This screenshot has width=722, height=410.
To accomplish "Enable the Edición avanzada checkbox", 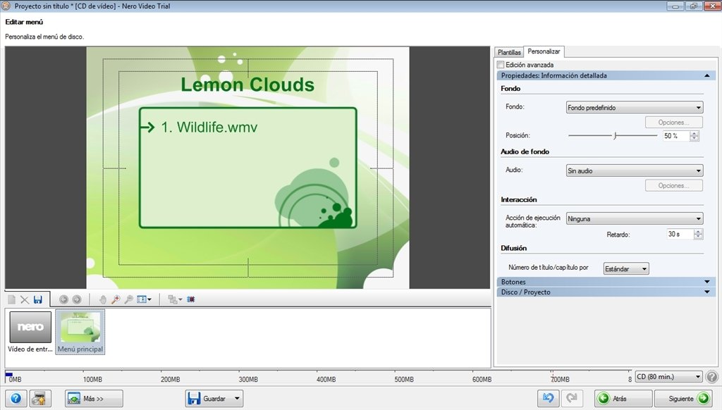I will click(501, 65).
